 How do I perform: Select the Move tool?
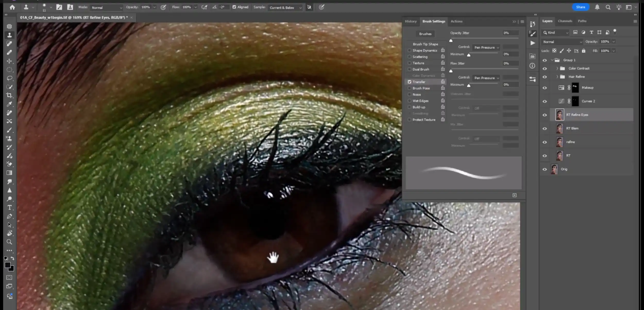(9, 61)
